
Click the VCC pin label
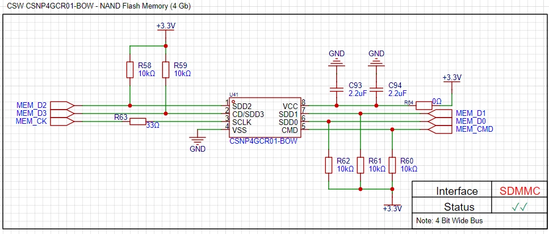tap(290, 106)
